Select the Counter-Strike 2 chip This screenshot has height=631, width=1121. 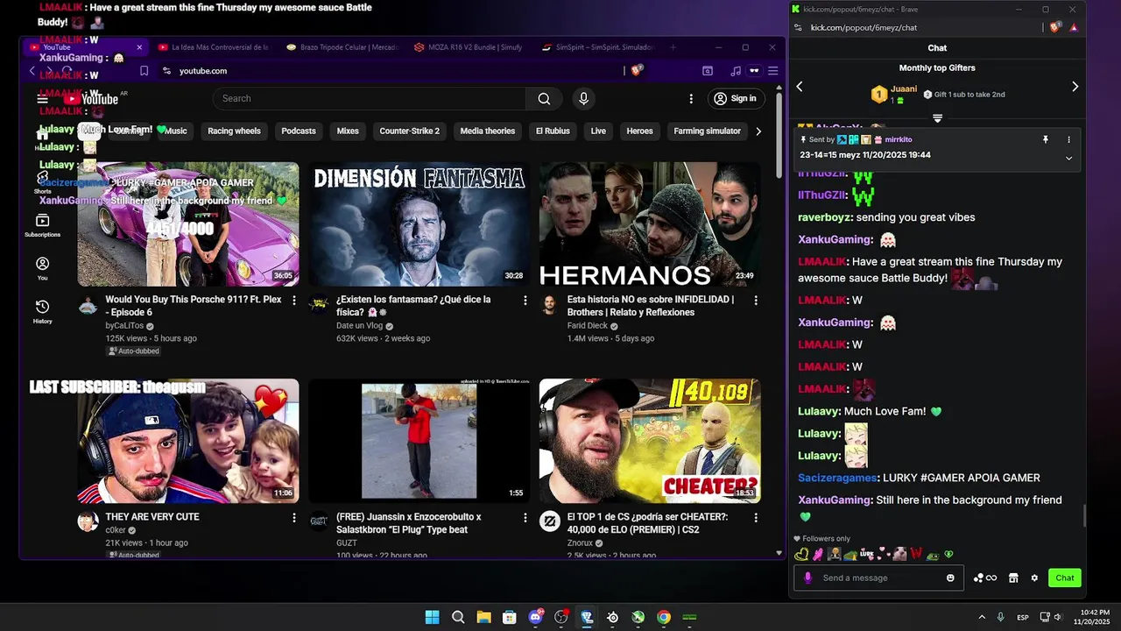(x=409, y=131)
